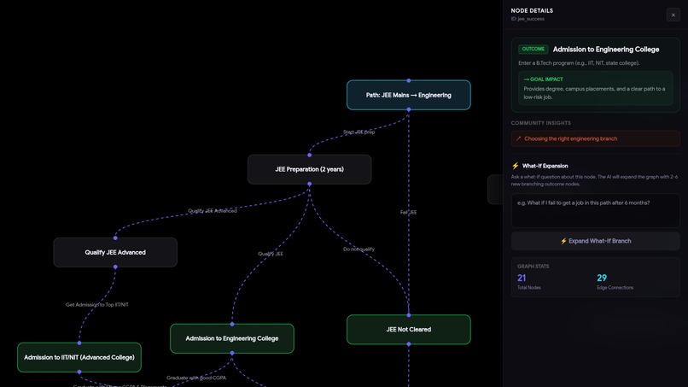Screen dimensions: 688x387
Task: Click the 'Fail JEE' edge label
Action: tap(409, 212)
